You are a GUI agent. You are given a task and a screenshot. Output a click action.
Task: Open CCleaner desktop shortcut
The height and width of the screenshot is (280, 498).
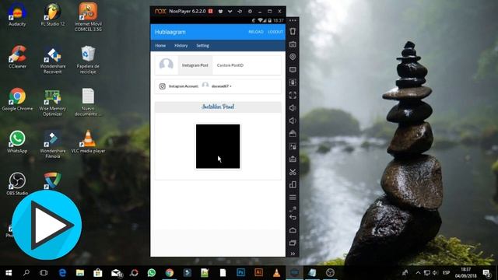click(x=17, y=57)
